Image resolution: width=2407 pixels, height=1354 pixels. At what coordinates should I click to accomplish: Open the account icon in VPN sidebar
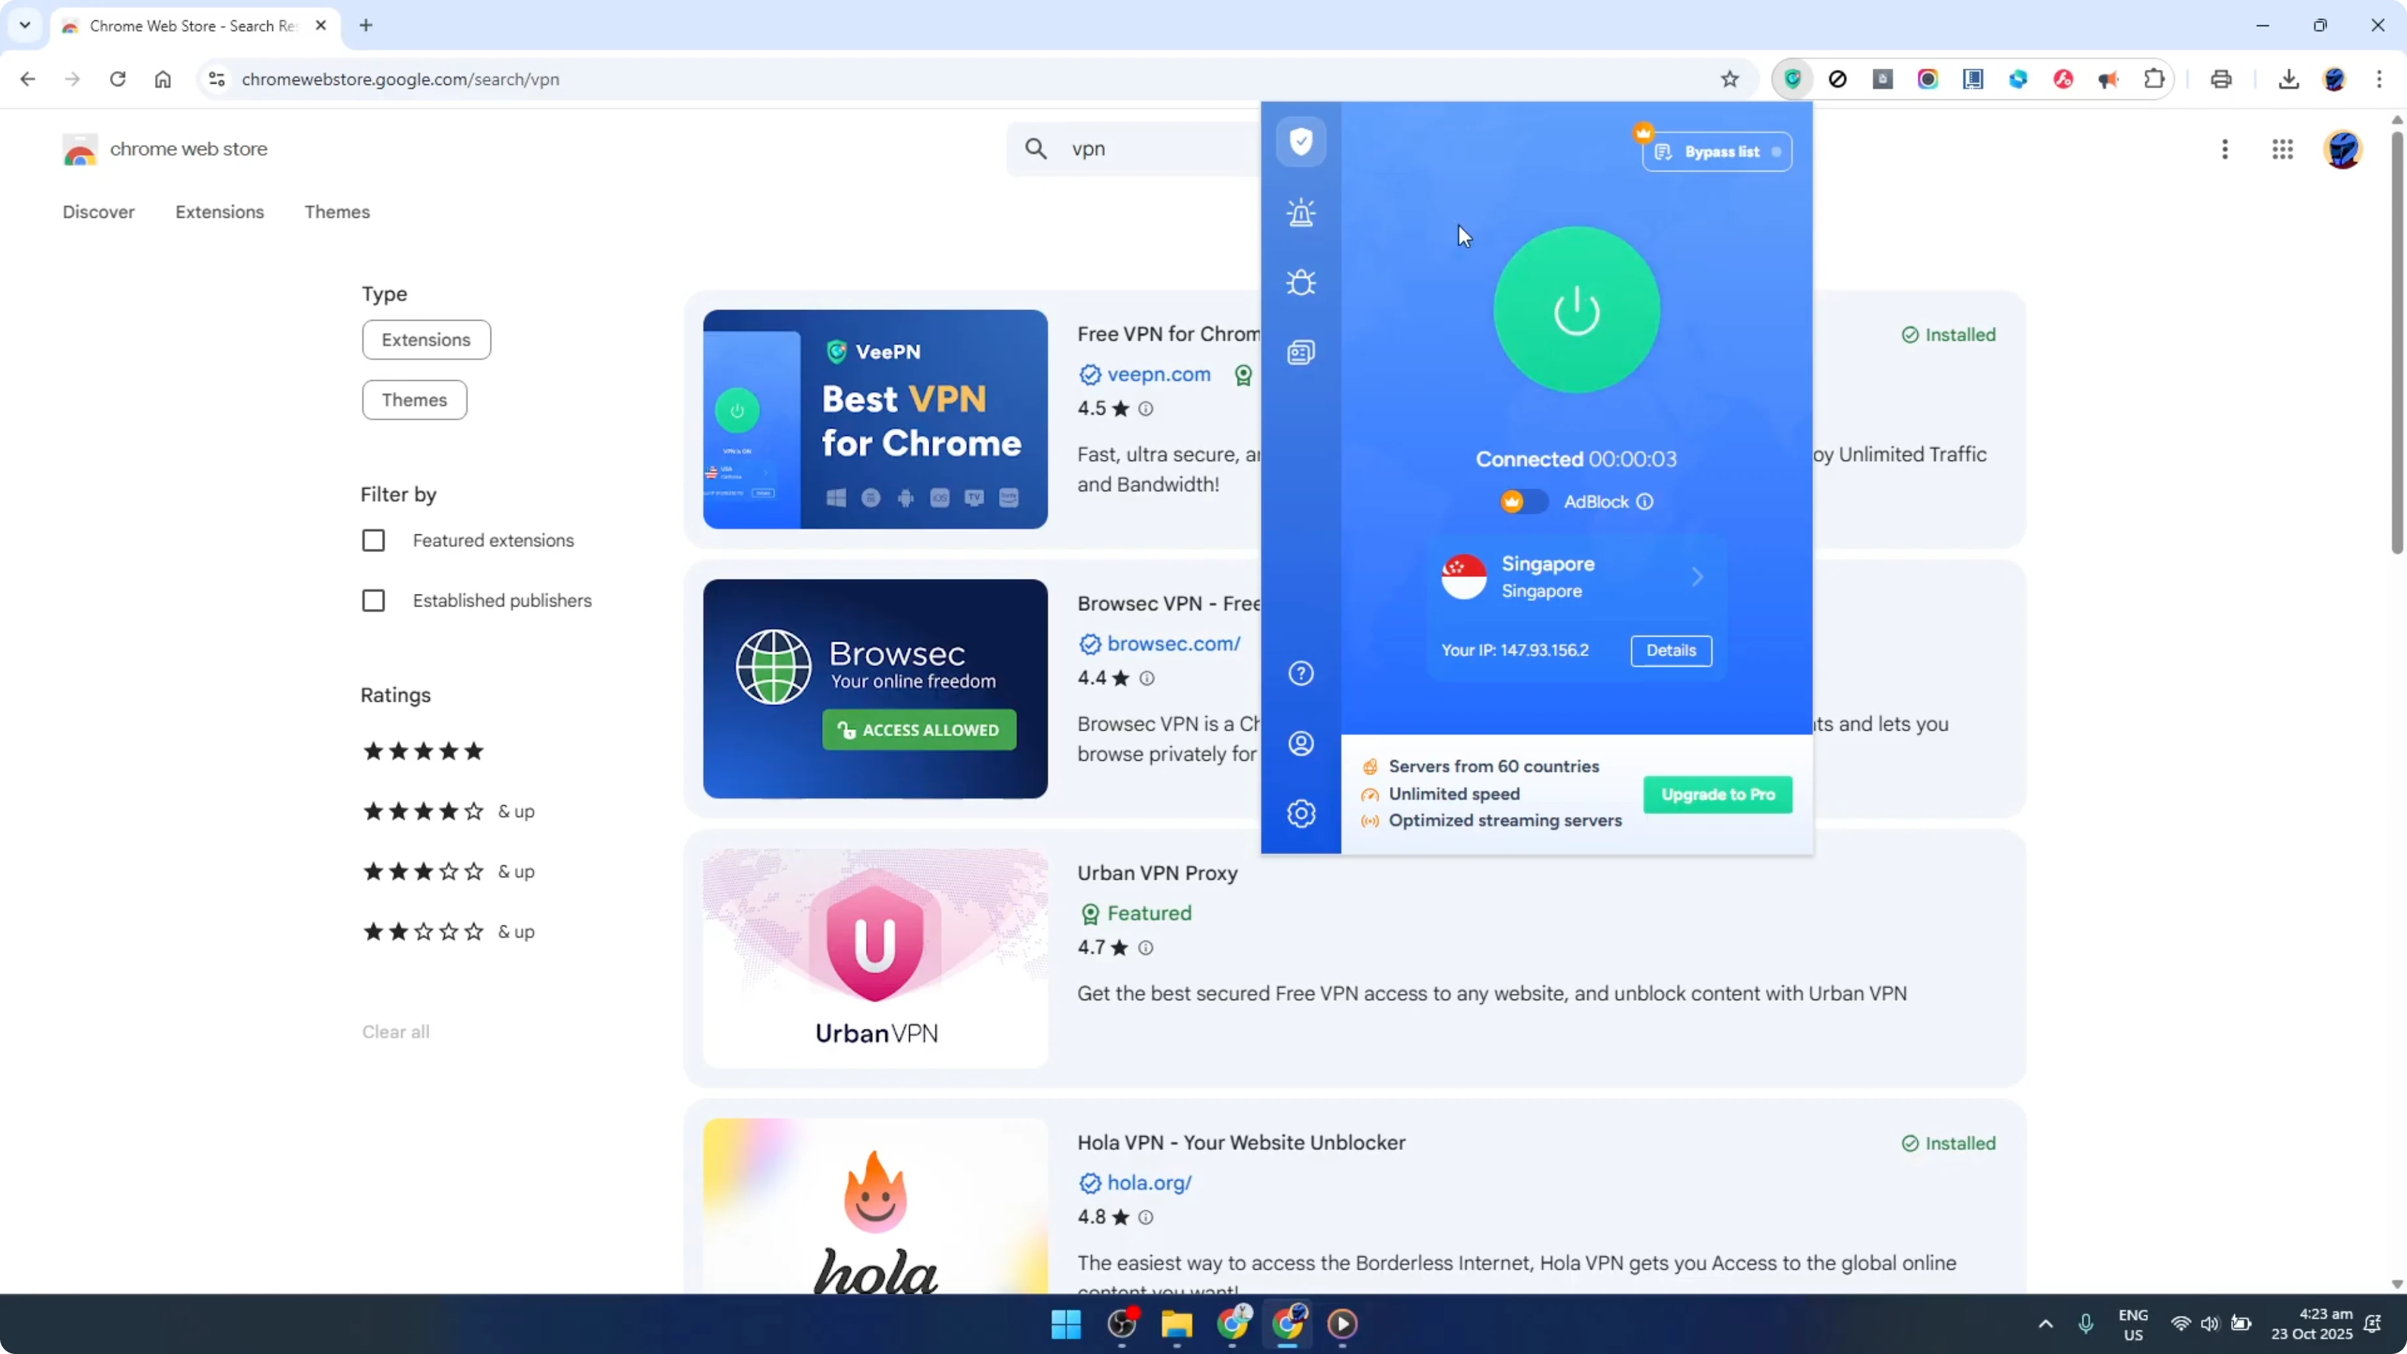pos(1301,743)
